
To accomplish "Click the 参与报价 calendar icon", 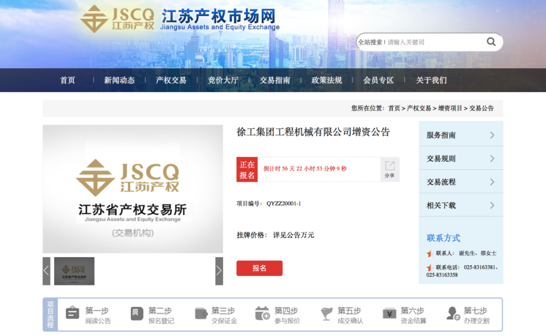I will coord(262,313).
